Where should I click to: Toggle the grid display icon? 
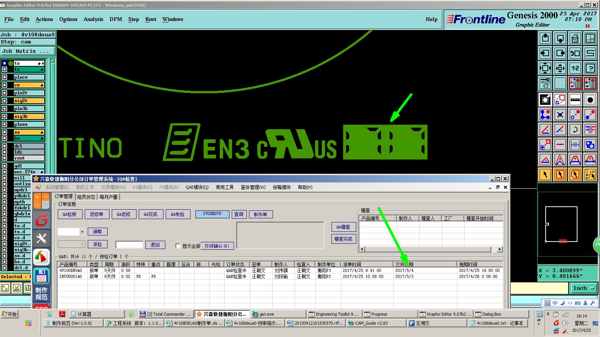point(560,83)
